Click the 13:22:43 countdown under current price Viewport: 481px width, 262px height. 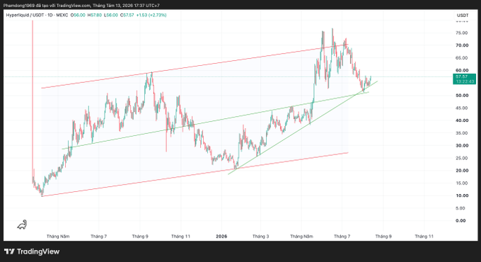tap(465, 81)
